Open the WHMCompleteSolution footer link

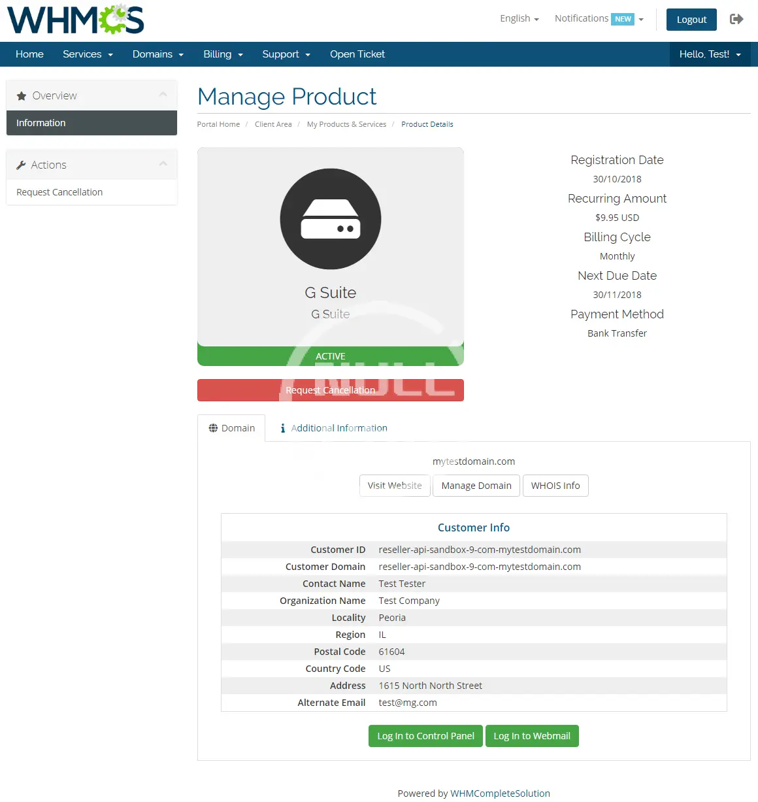coord(500,794)
